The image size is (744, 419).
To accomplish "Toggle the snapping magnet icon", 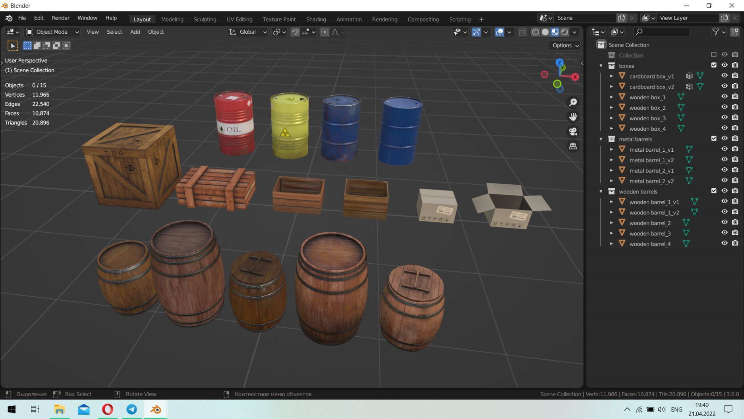I will pos(295,32).
